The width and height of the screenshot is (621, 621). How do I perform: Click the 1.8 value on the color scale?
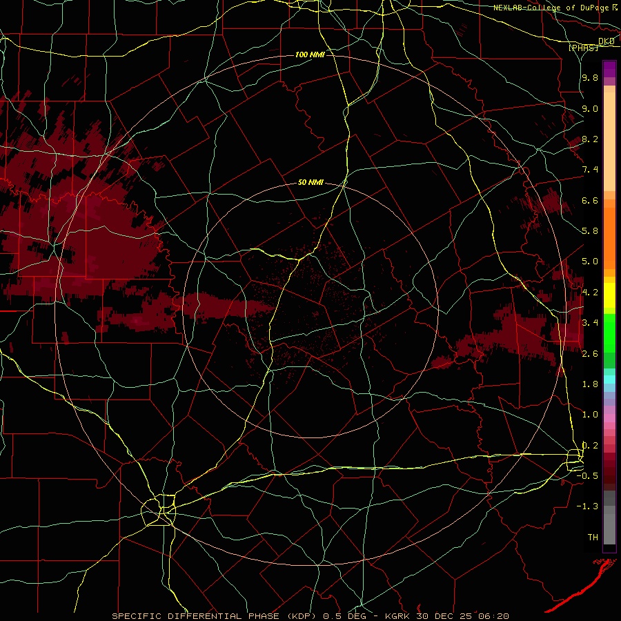[x=590, y=384]
